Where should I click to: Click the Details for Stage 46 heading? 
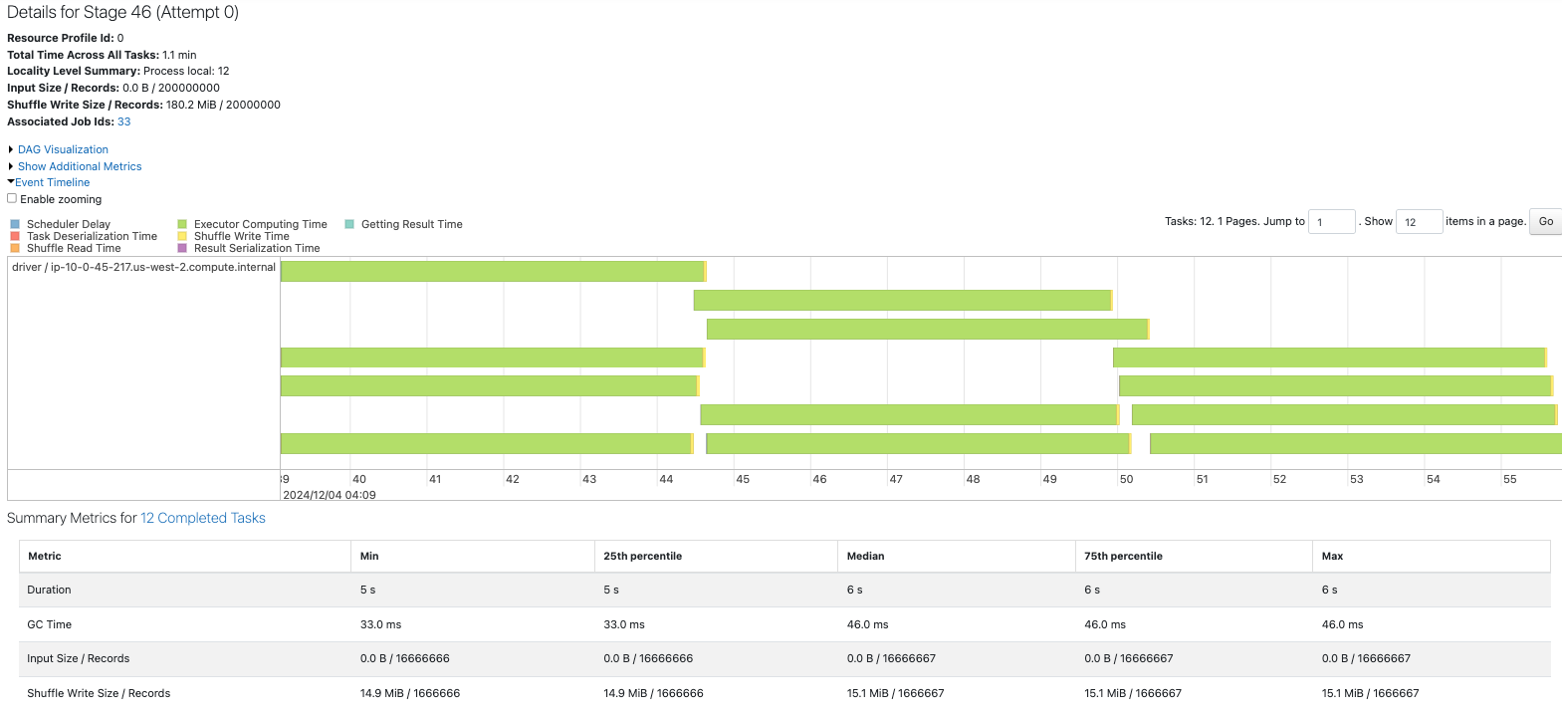point(122,12)
